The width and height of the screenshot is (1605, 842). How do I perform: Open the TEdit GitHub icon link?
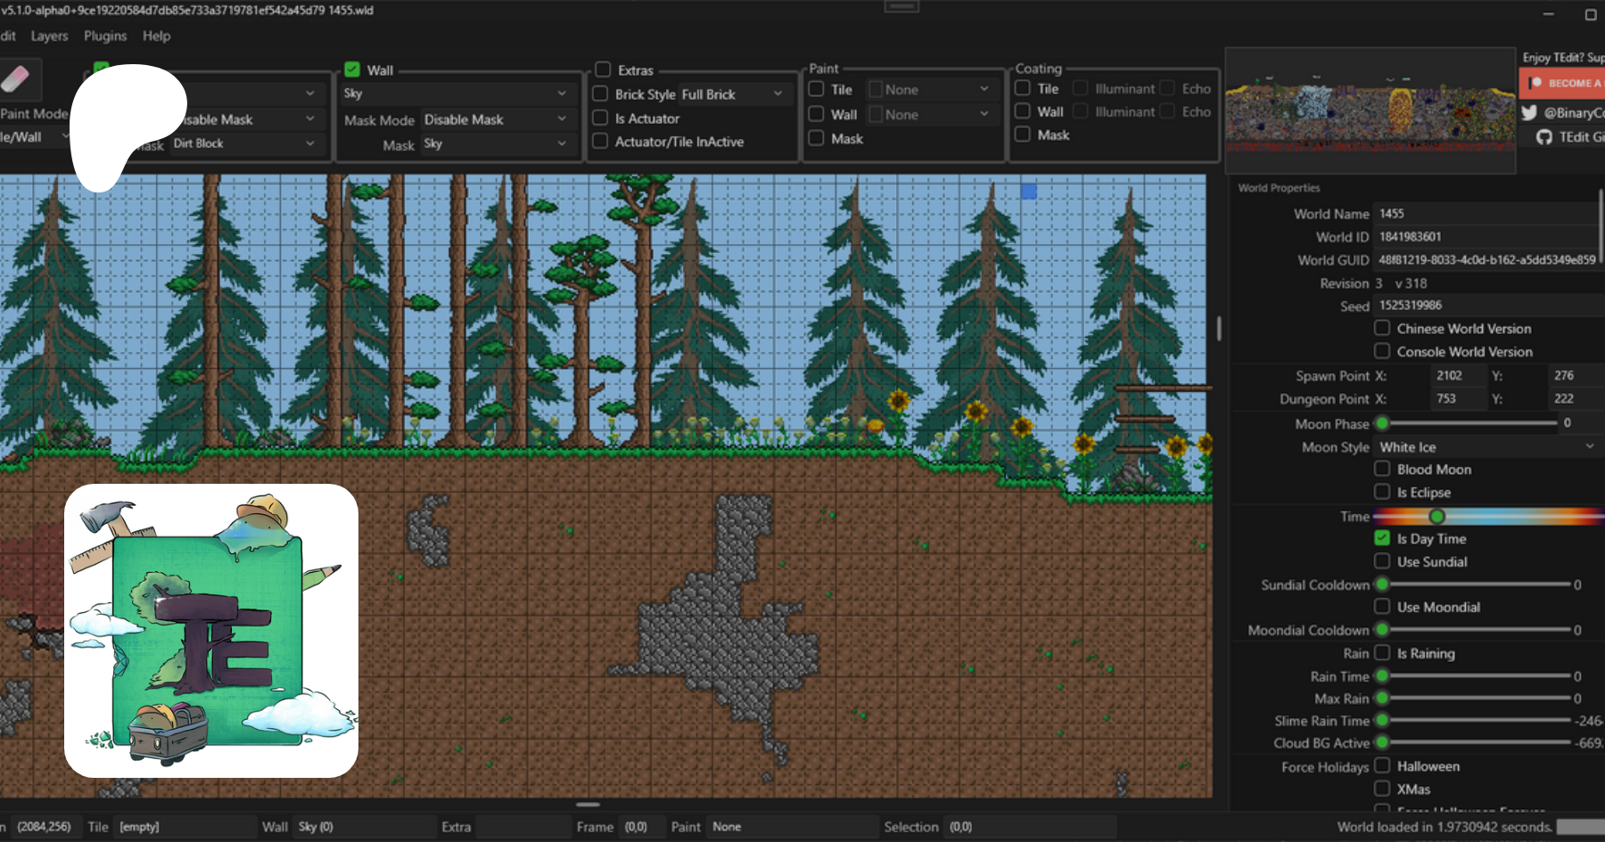click(x=1544, y=137)
